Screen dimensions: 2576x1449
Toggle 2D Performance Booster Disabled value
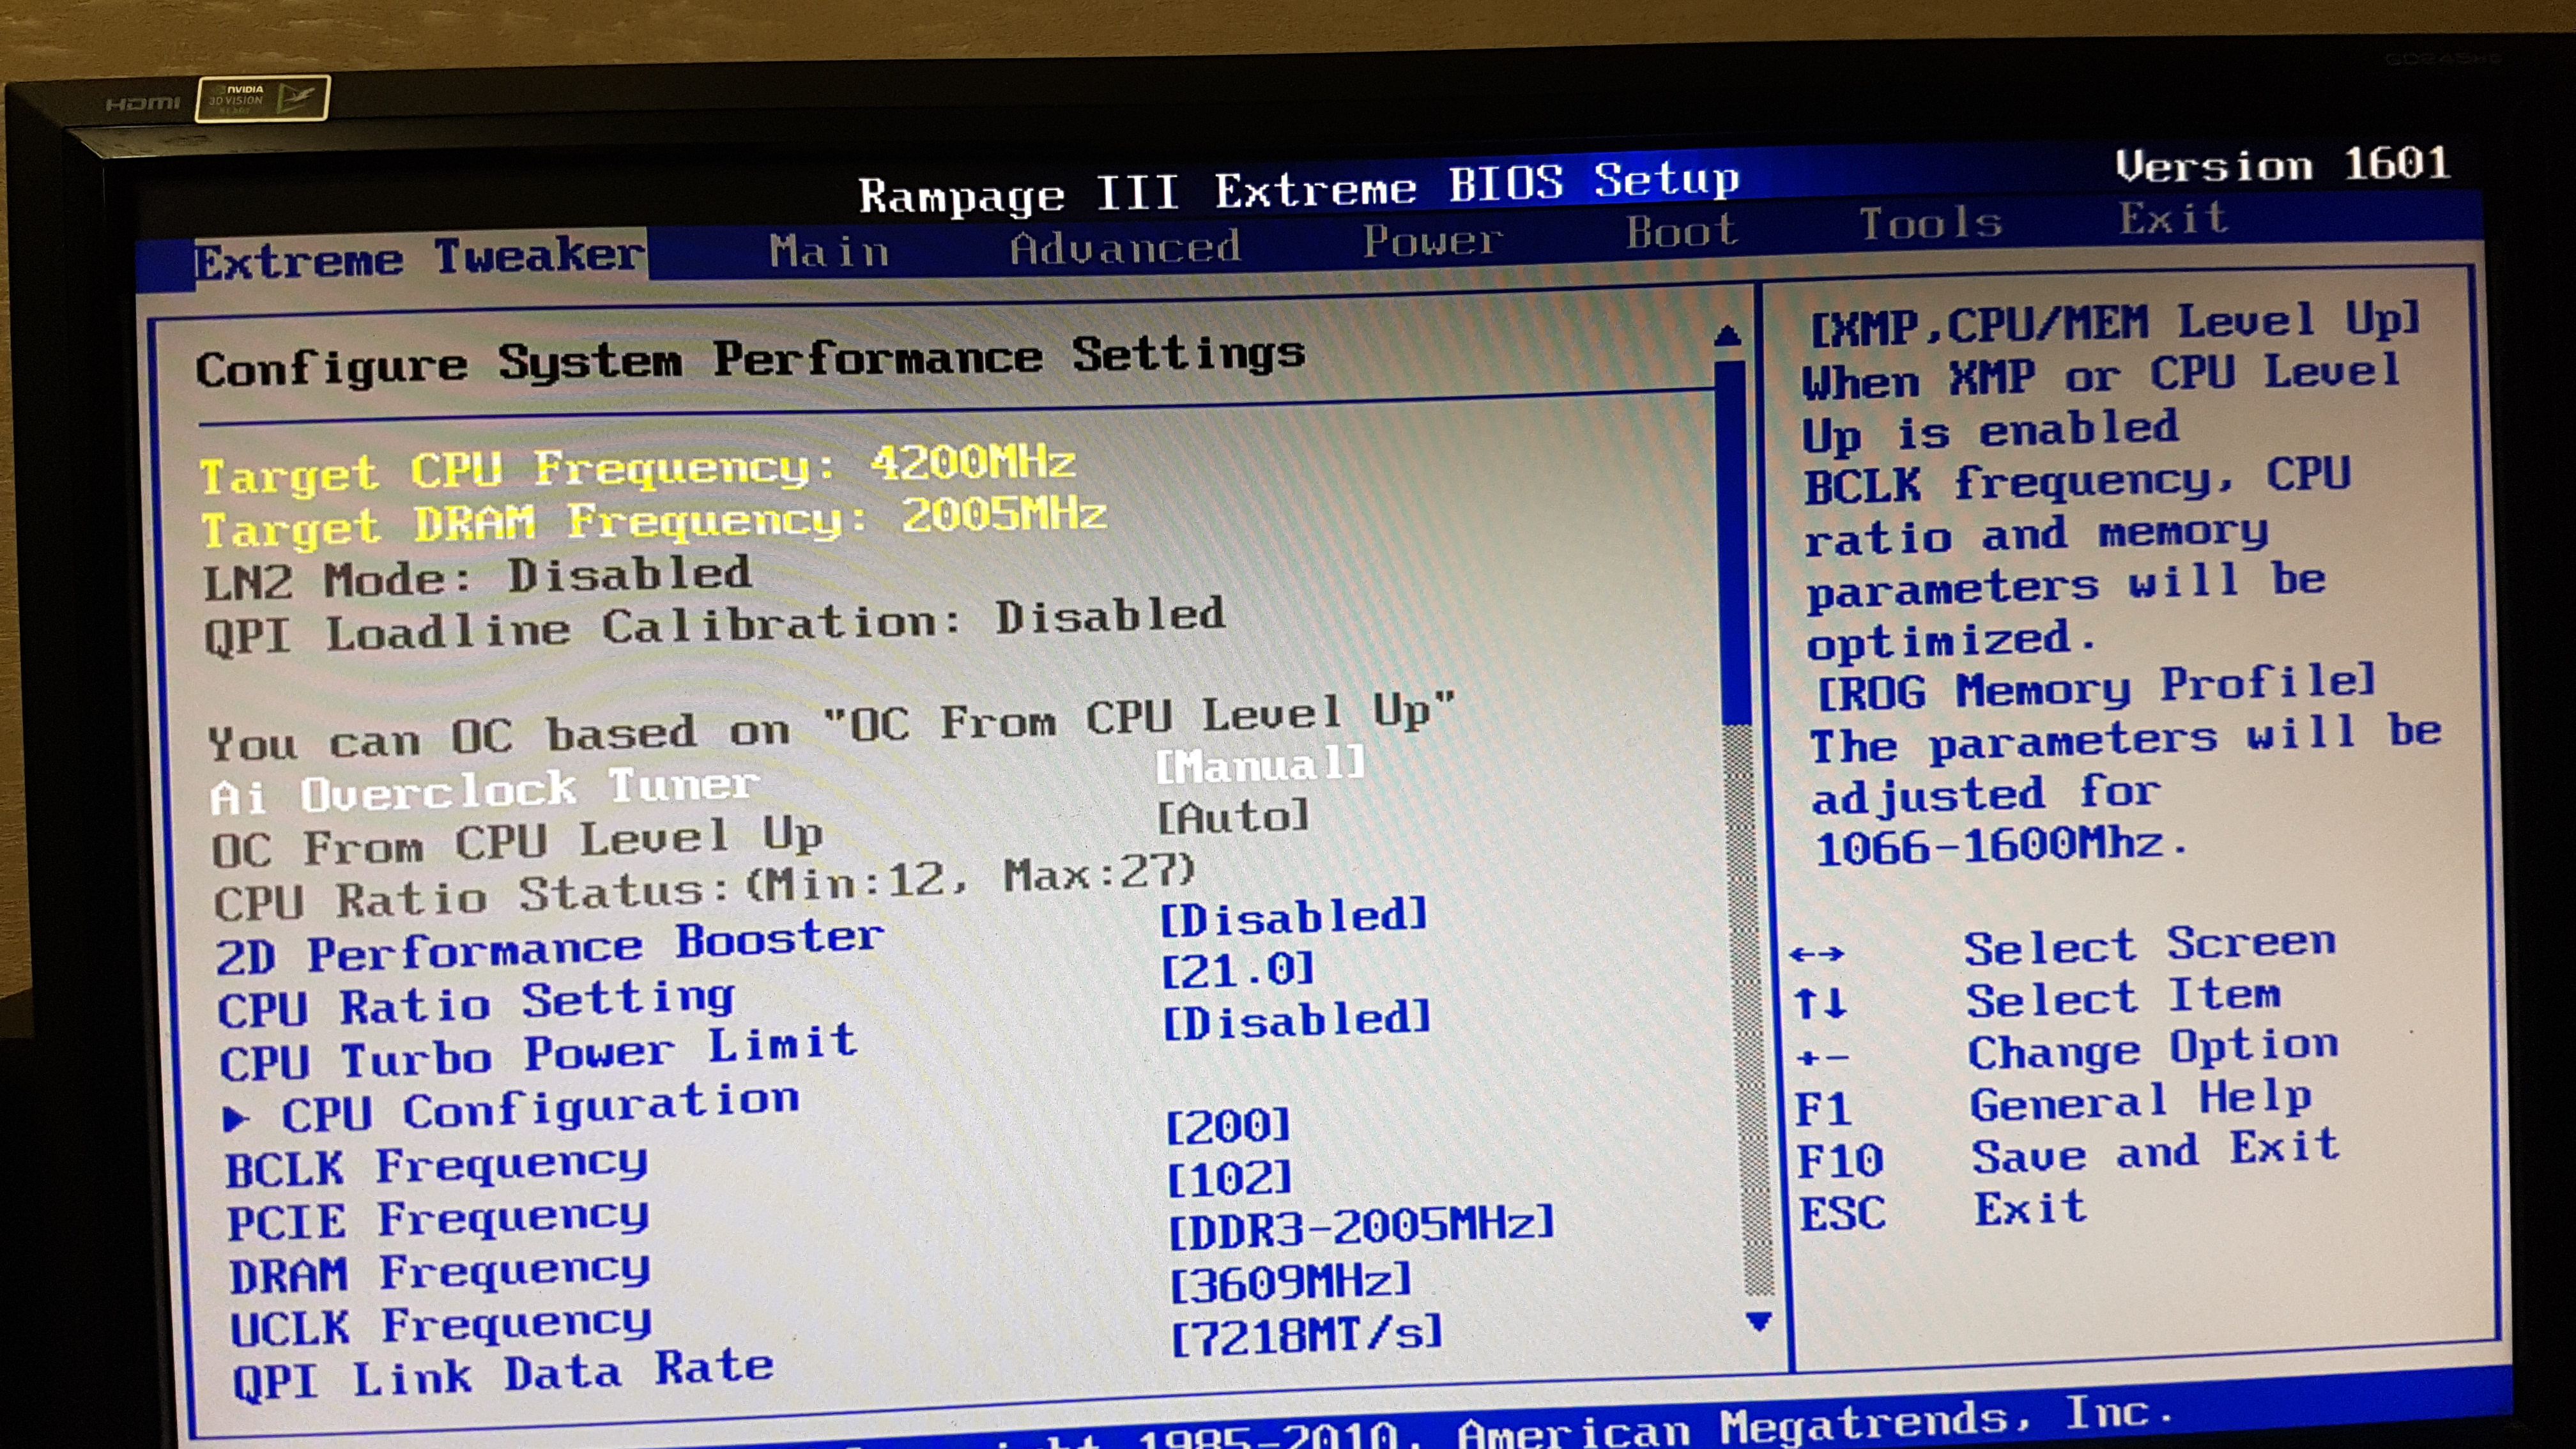coord(1293,917)
